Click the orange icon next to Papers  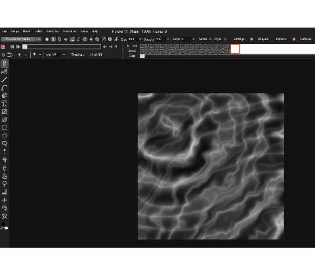coord(294,39)
